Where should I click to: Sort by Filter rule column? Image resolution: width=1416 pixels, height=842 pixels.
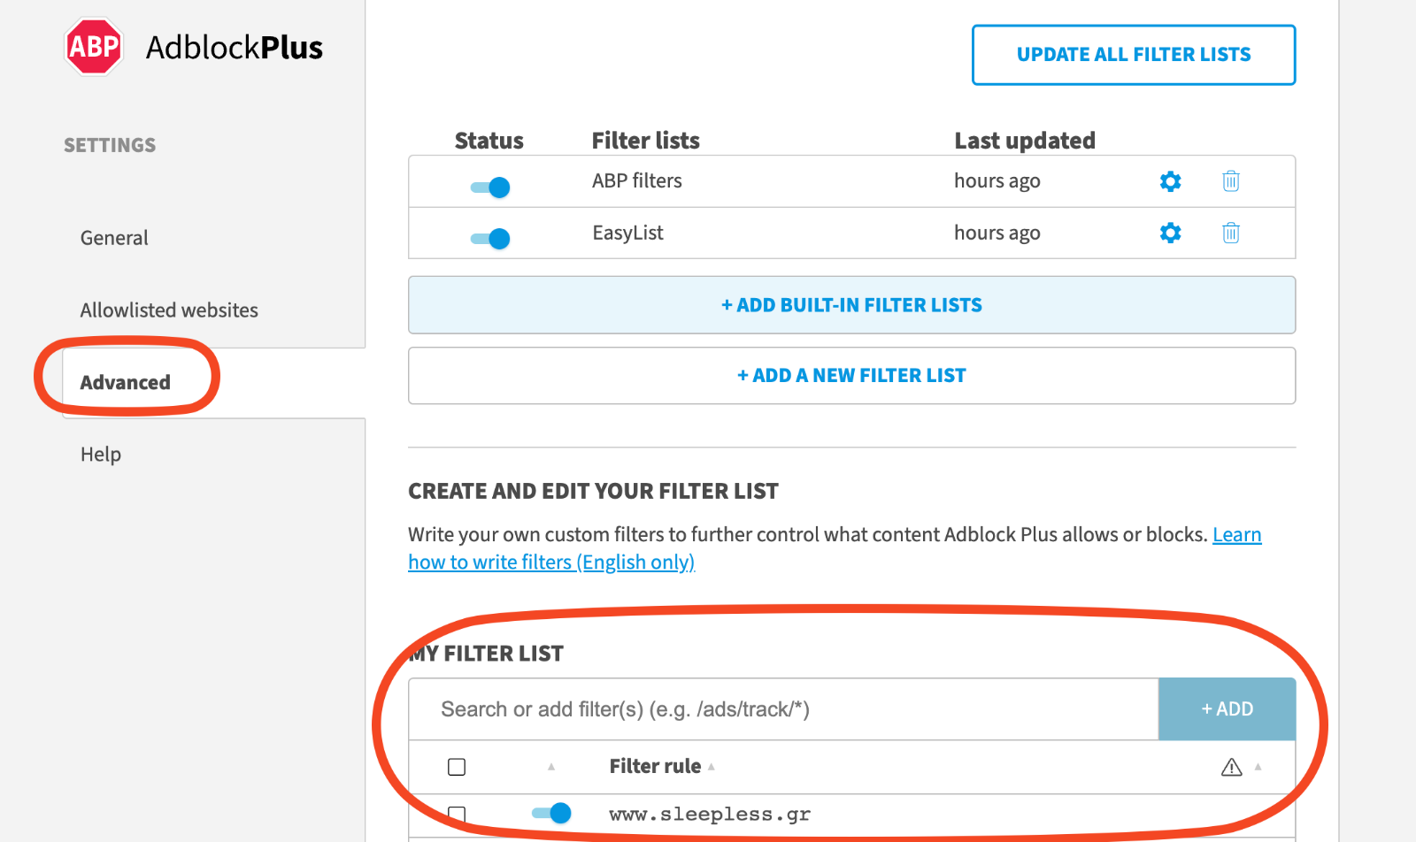(x=661, y=766)
